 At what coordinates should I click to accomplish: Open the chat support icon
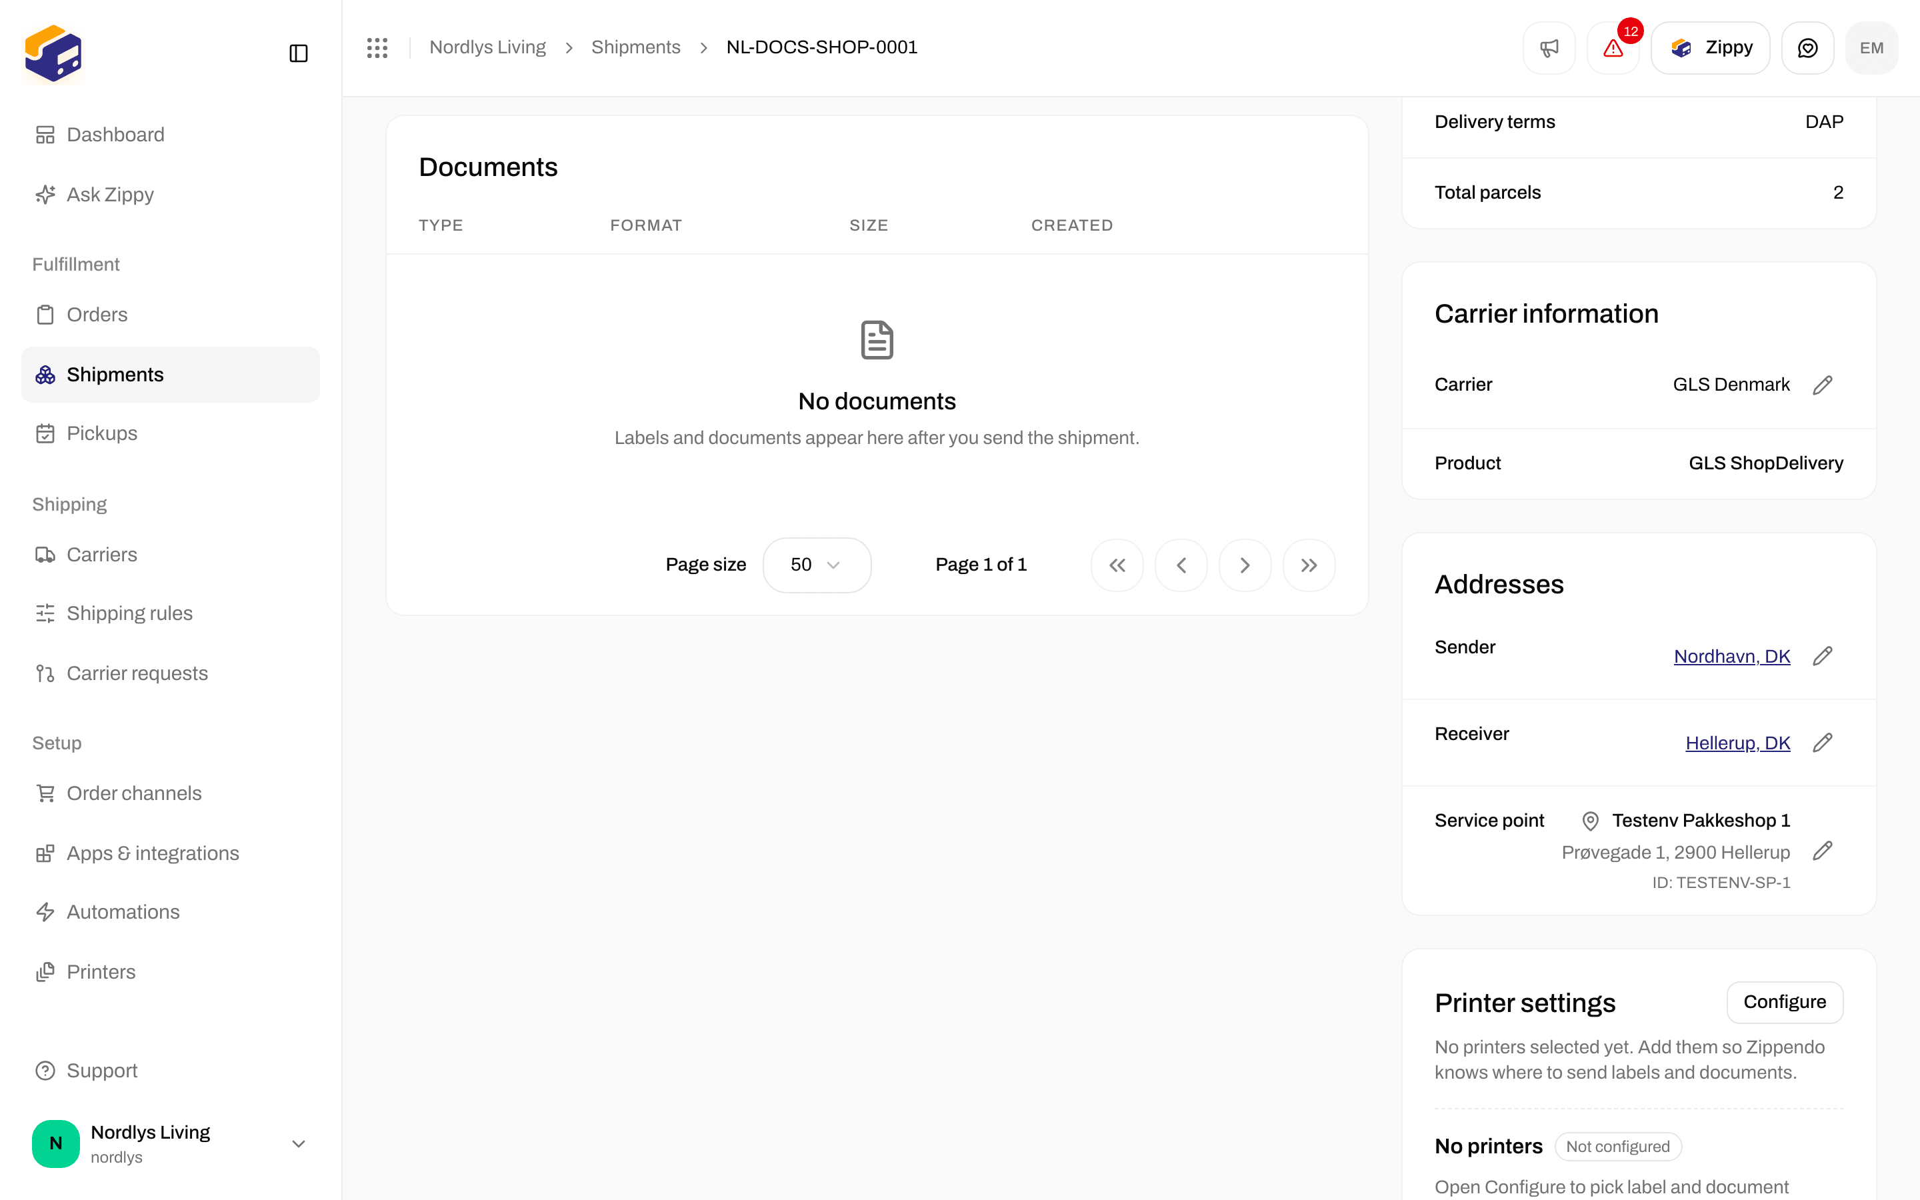click(x=1807, y=47)
